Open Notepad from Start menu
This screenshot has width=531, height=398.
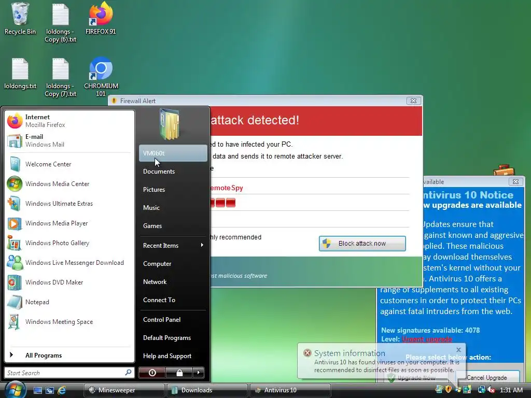point(69,302)
